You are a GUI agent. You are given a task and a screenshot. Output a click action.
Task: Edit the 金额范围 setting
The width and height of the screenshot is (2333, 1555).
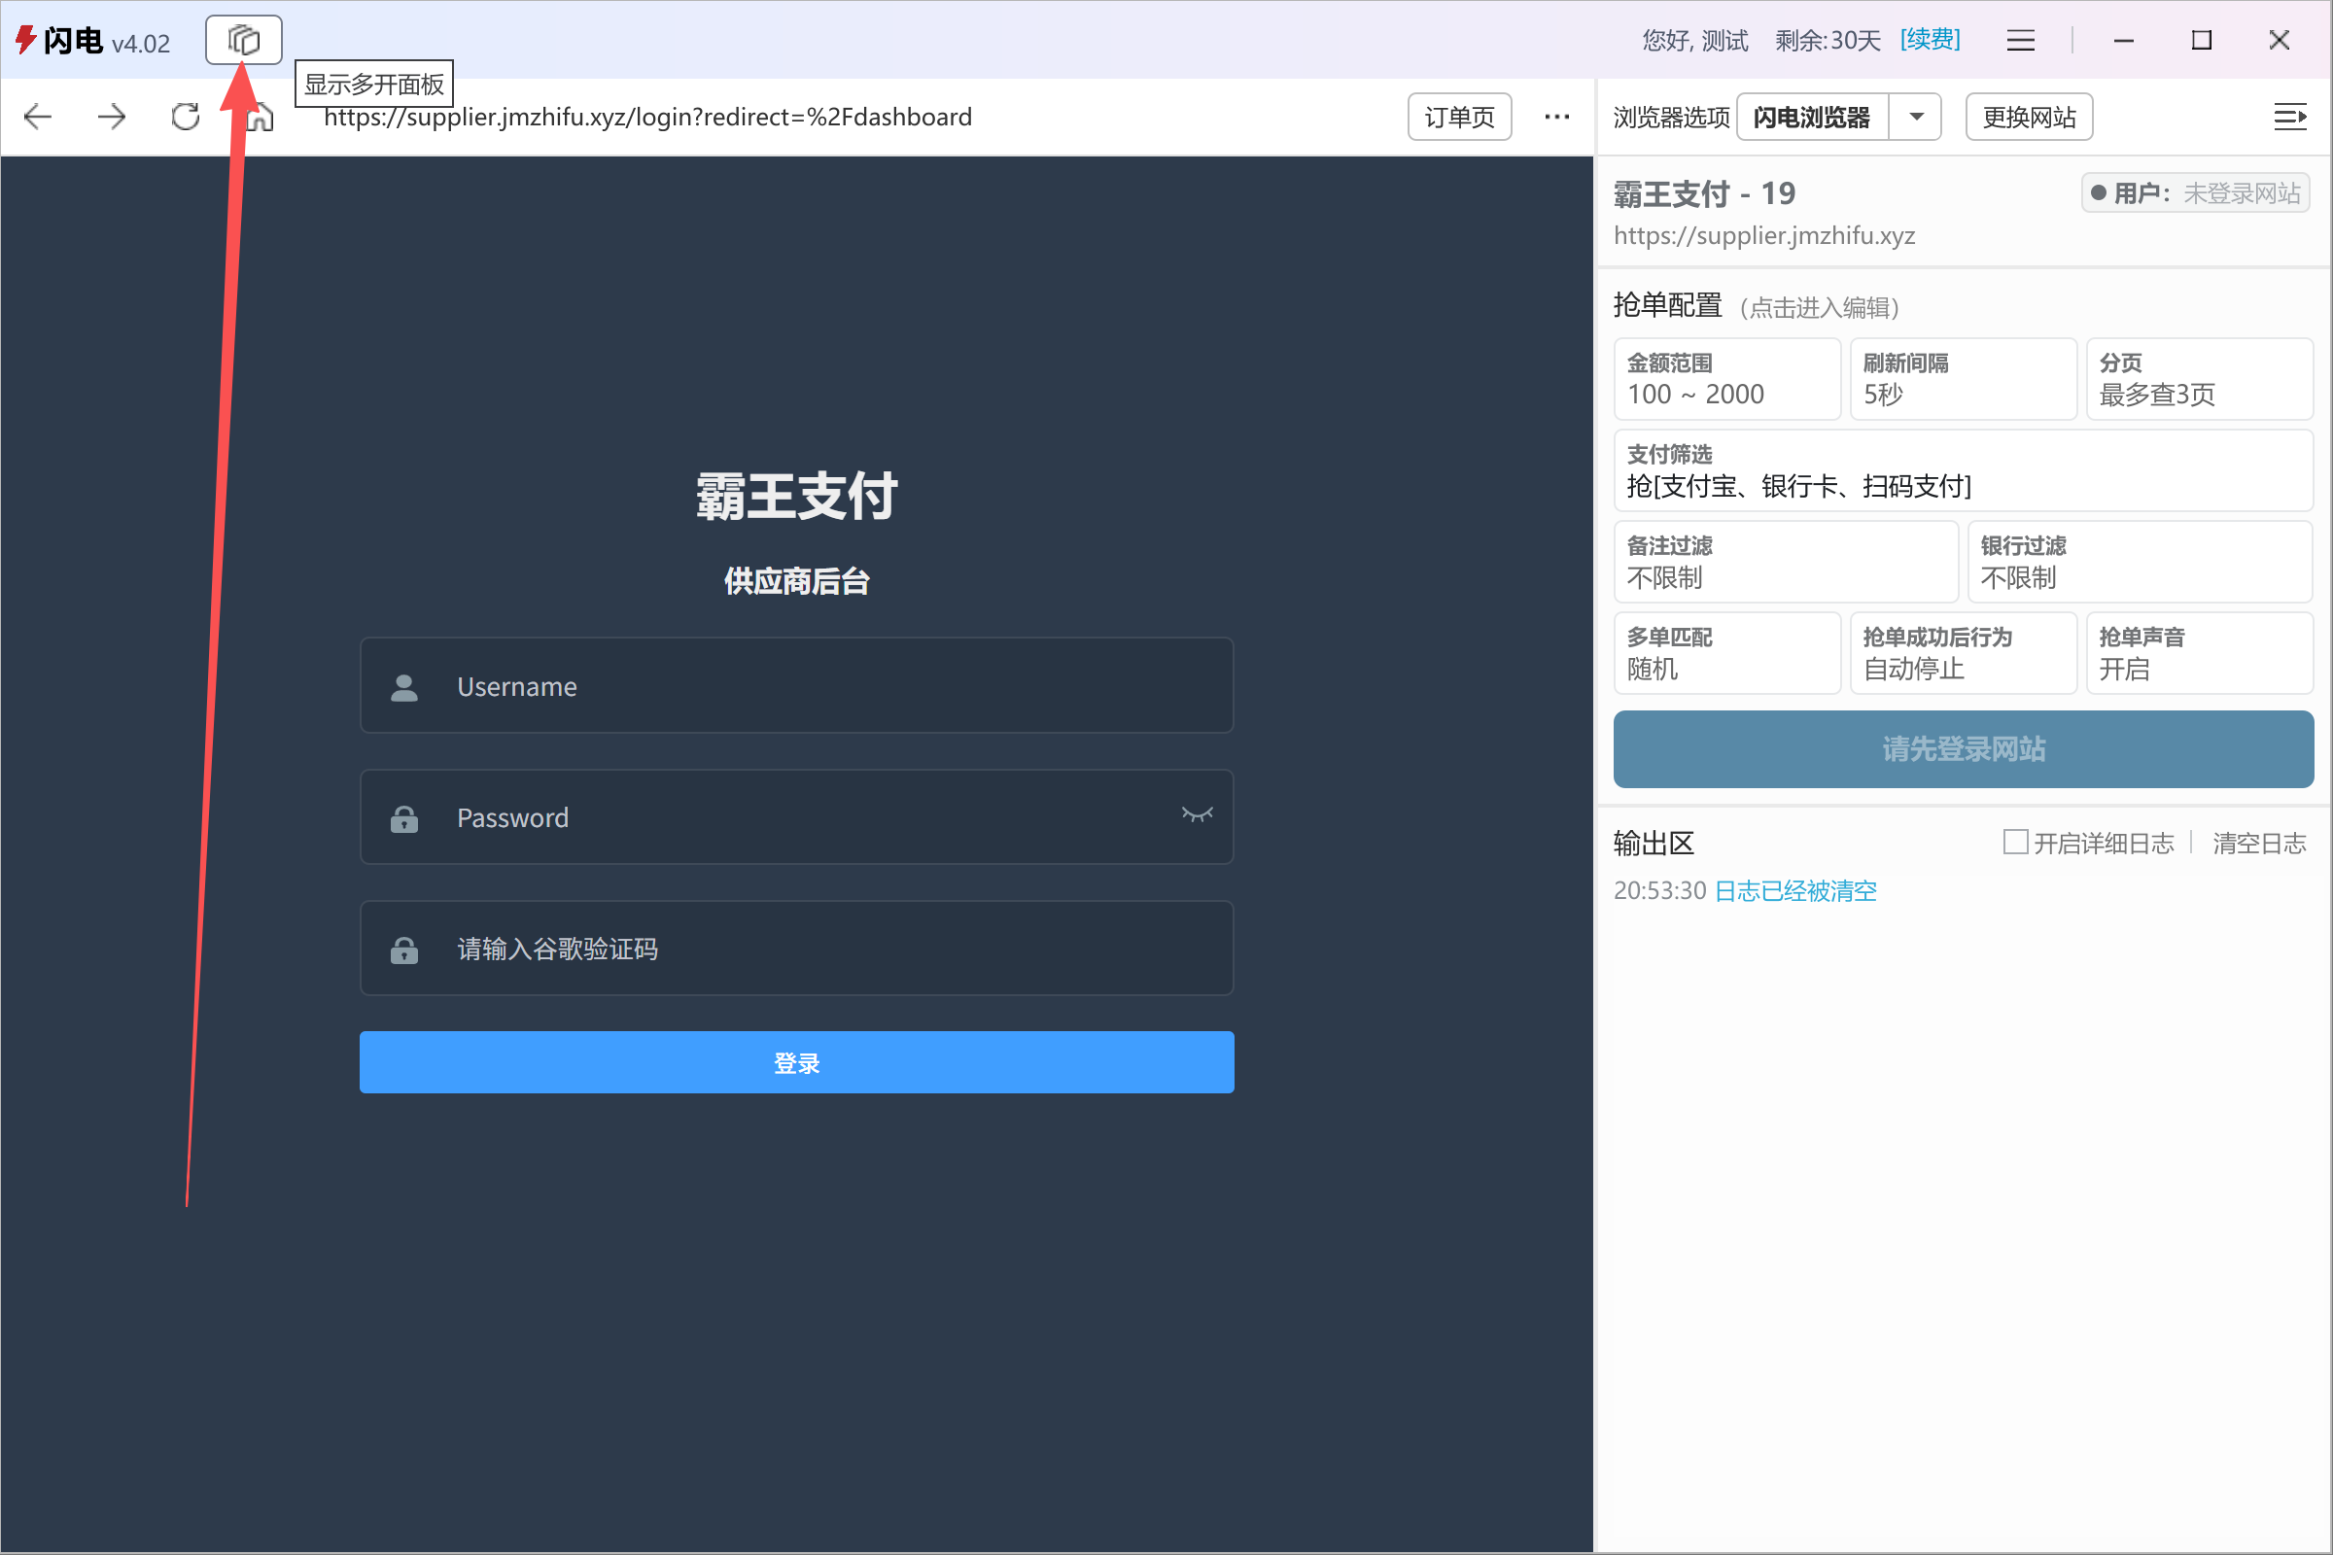[1726, 380]
